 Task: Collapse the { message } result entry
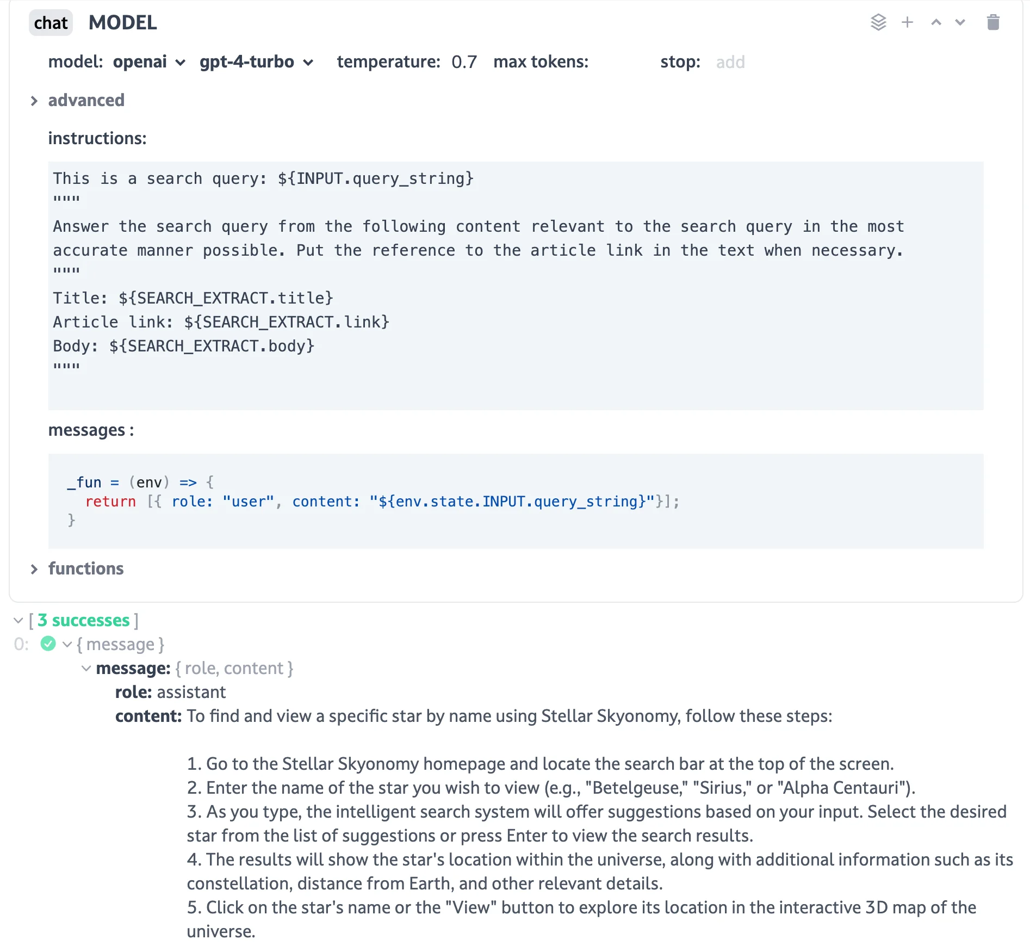tap(67, 644)
